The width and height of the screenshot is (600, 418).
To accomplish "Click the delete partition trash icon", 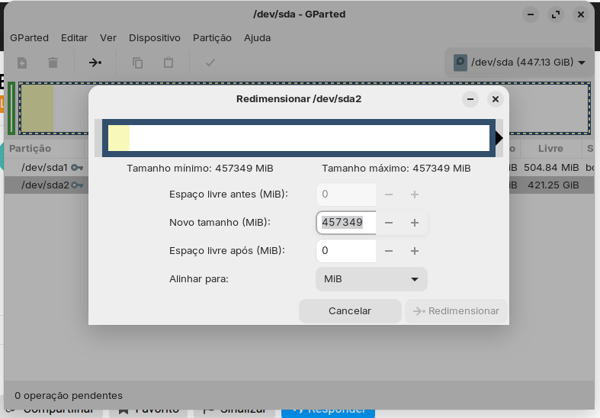I will tap(53, 63).
